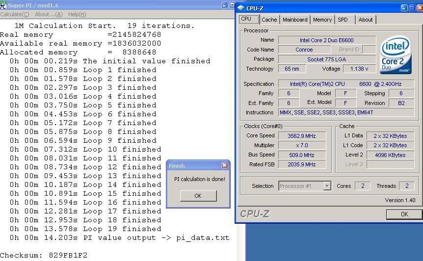Click the L1 Code value 2 x 32 KBytes
Image resolution: width=423 pixels, height=261 pixels.
click(390, 145)
